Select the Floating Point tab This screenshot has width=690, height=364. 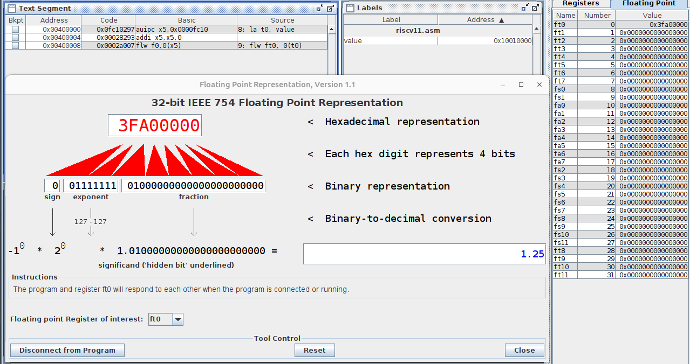pyautogui.click(x=648, y=3)
